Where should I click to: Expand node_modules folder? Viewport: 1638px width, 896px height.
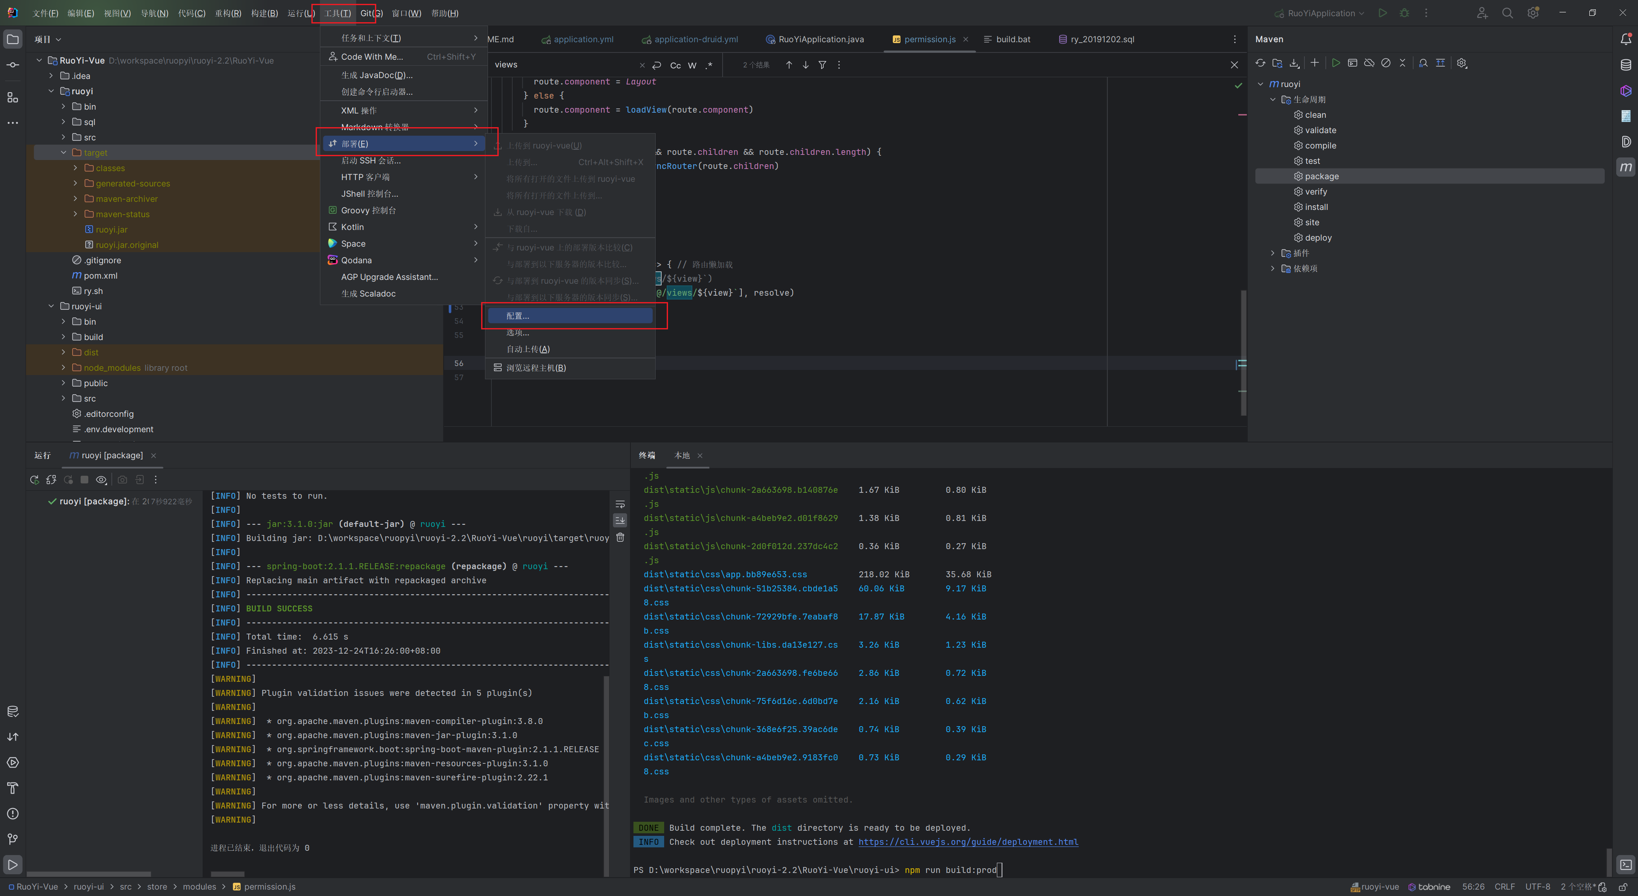(64, 367)
